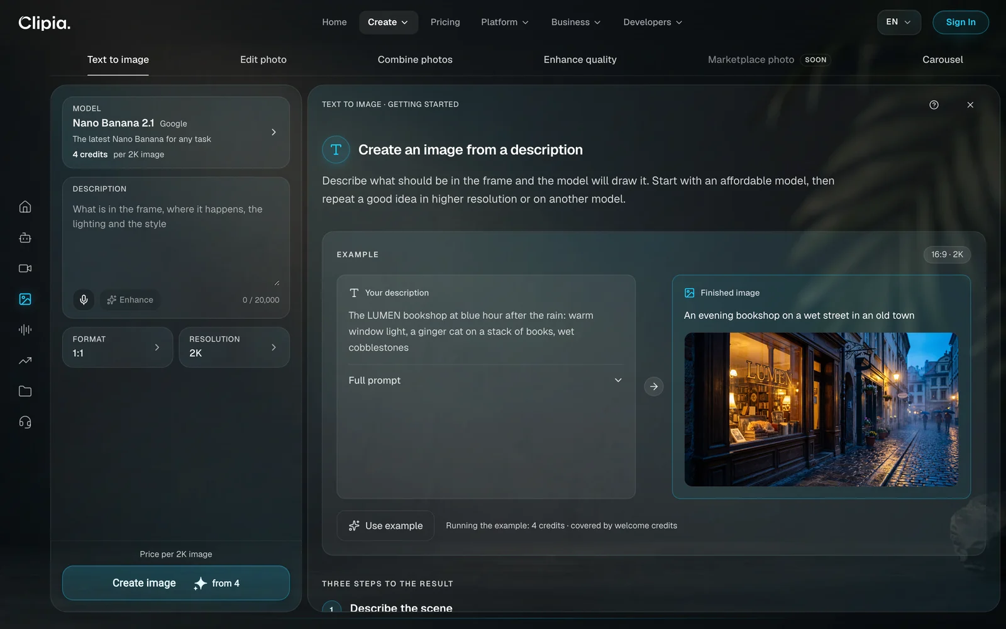Switch to the Combine photos tab
Viewport: 1006px width, 629px height.
point(415,60)
